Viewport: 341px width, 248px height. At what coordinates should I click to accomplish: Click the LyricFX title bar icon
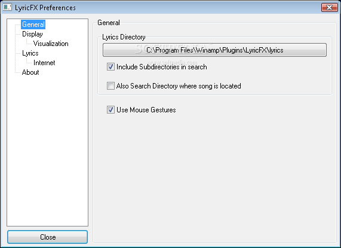[7, 7]
